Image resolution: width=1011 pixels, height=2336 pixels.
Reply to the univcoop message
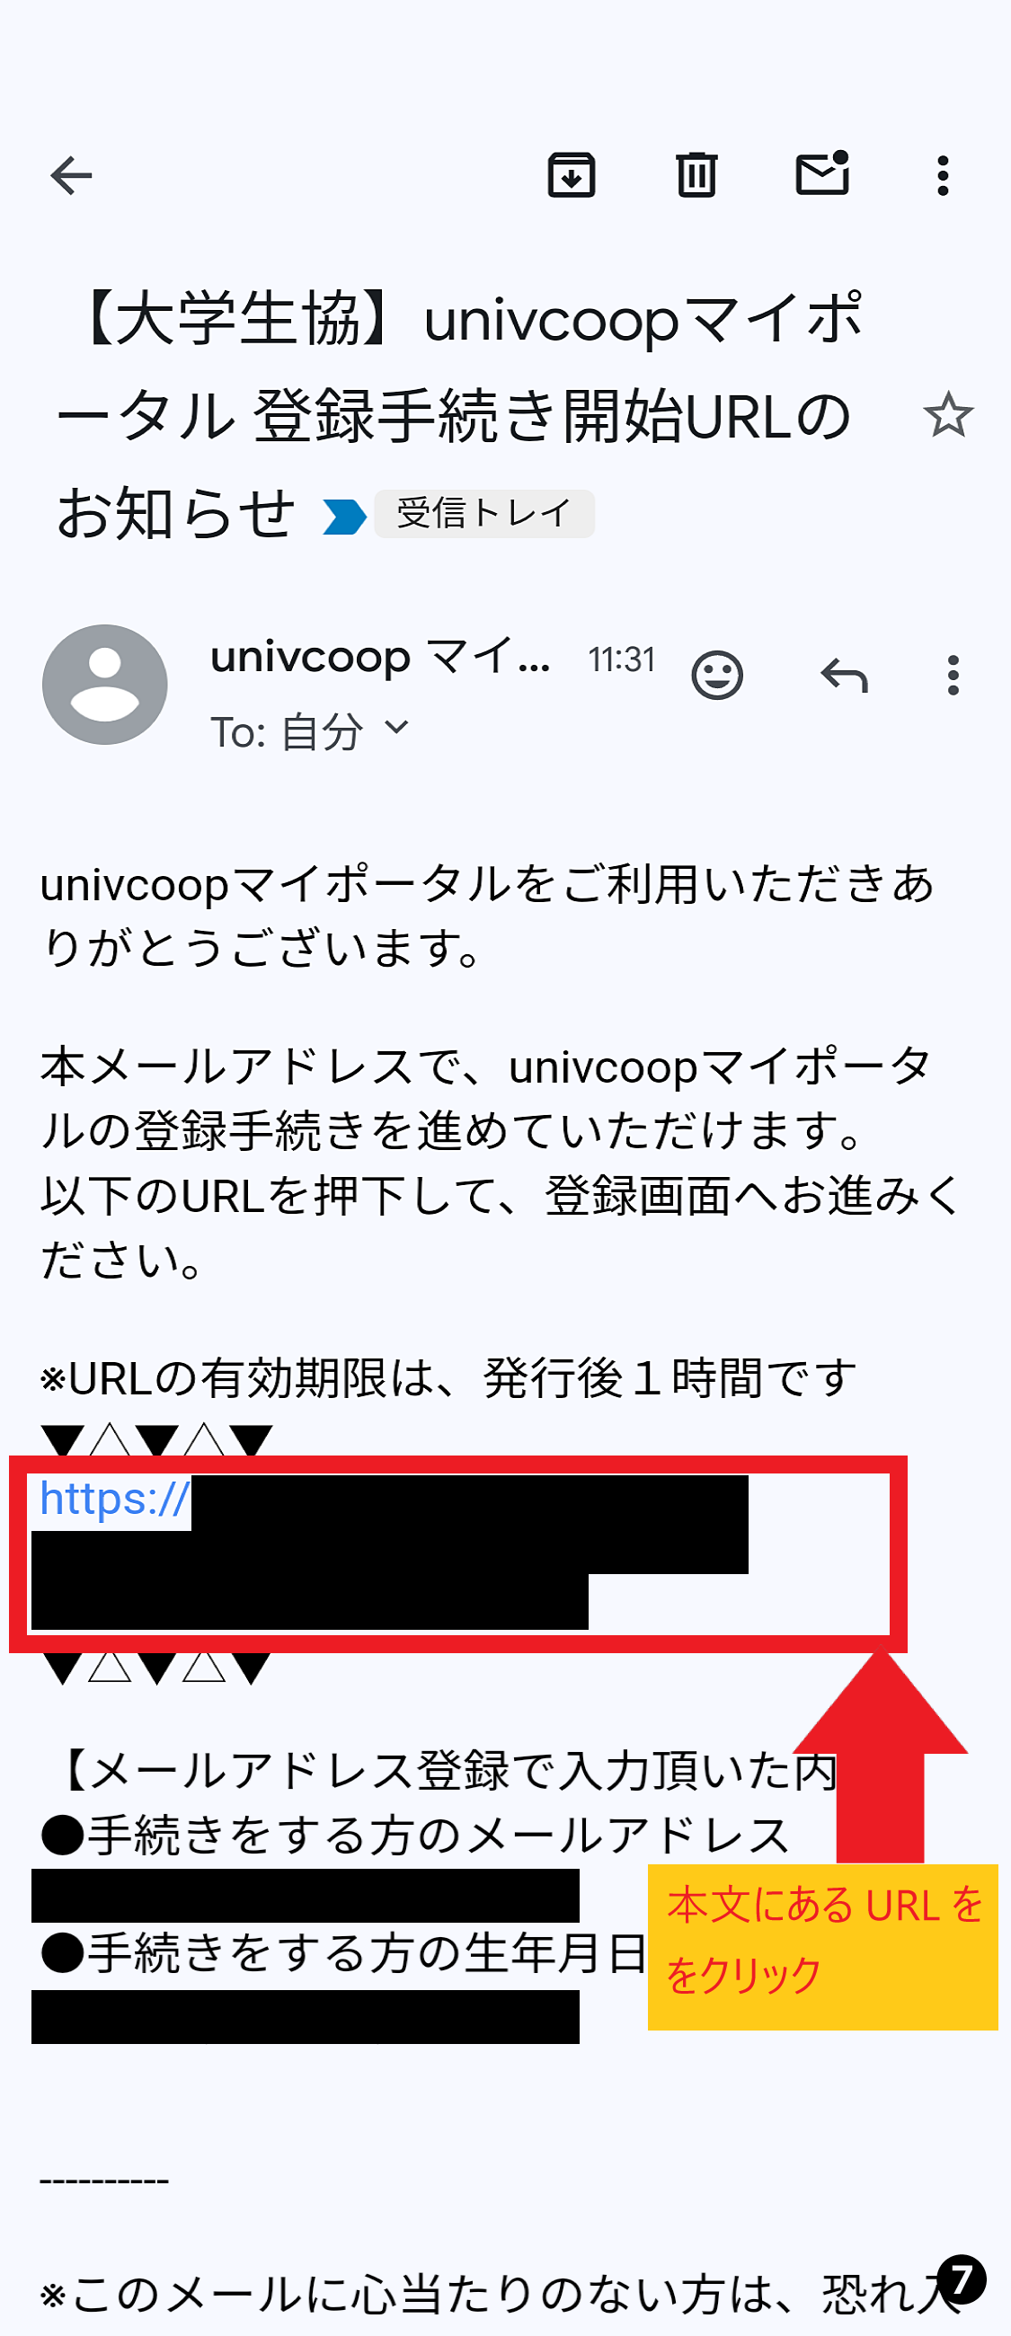(x=844, y=676)
